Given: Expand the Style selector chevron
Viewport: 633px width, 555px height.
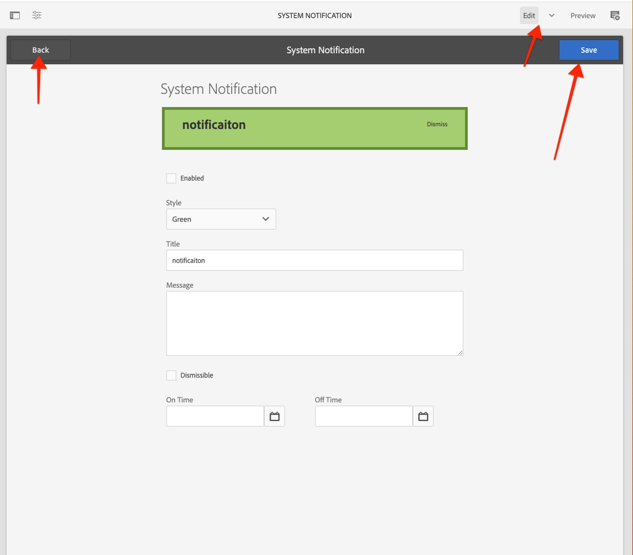Looking at the screenshot, I should 266,219.
